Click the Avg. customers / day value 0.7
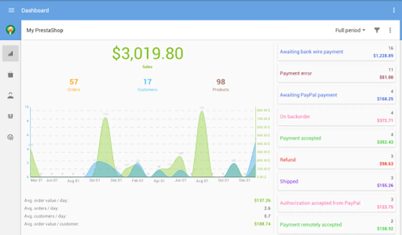This screenshot has width=402, height=235. pyautogui.click(x=267, y=216)
